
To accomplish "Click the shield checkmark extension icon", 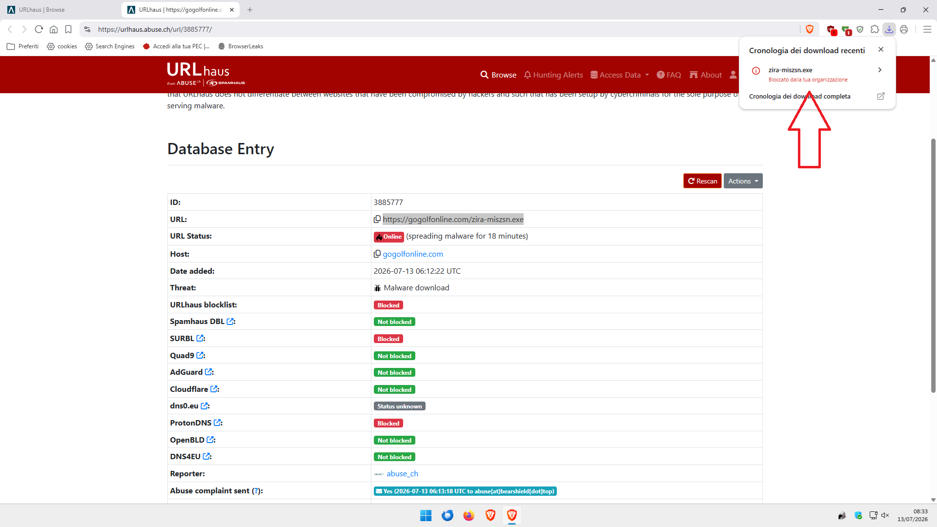I will click(x=860, y=29).
